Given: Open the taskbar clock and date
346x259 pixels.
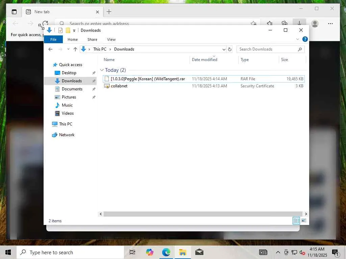Looking at the screenshot, I should click(317, 252).
